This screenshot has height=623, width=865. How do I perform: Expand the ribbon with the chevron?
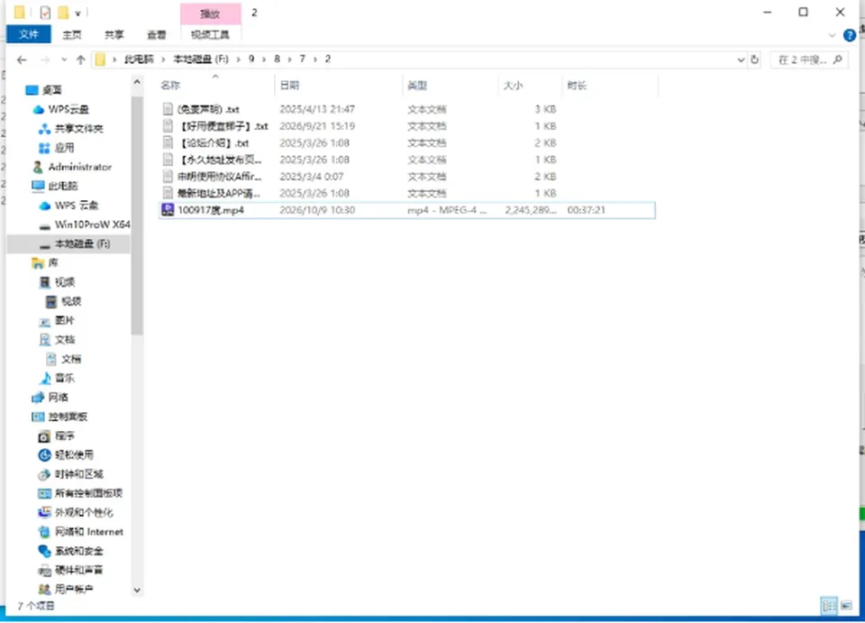click(x=833, y=35)
